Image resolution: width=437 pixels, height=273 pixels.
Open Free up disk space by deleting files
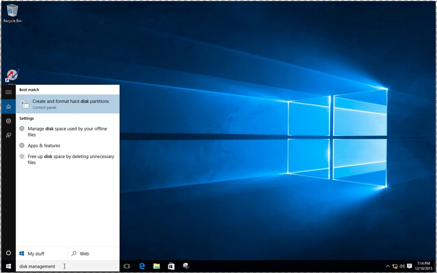(x=68, y=159)
